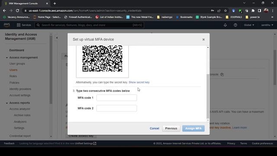Open Identity providers in sidebar
The width and height of the screenshot is (277, 156).
pos(20,89)
